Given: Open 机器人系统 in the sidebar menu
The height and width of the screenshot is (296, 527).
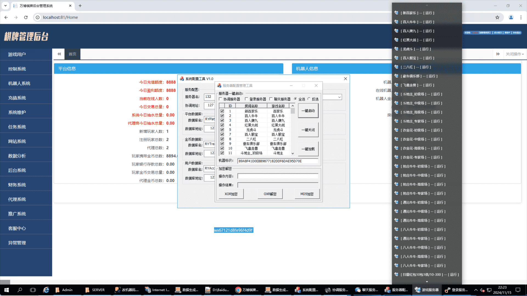Looking at the screenshot, I should point(19,83).
